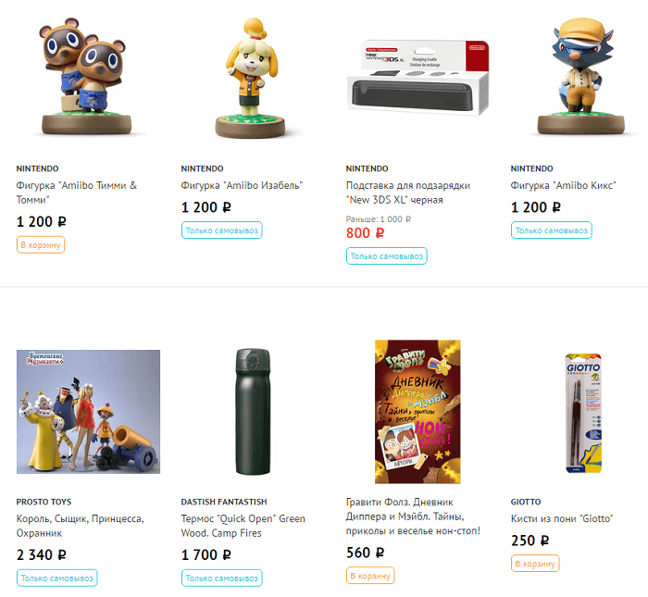The width and height of the screenshot is (648, 597).
Task: Open 'Термос Quick Open Green Wood' title link
Action: [x=243, y=526]
